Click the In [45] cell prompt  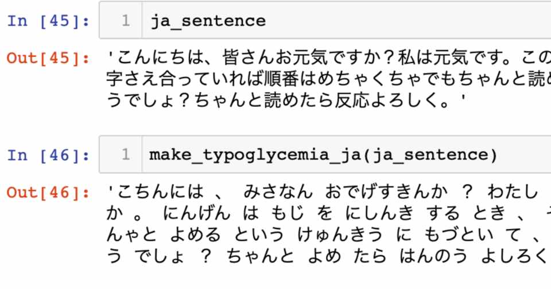tap(48, 21)
